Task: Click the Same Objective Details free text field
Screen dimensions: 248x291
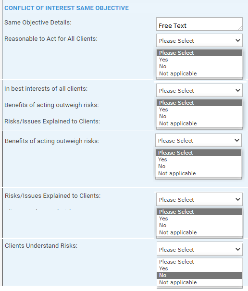Action: coord(199,24)
